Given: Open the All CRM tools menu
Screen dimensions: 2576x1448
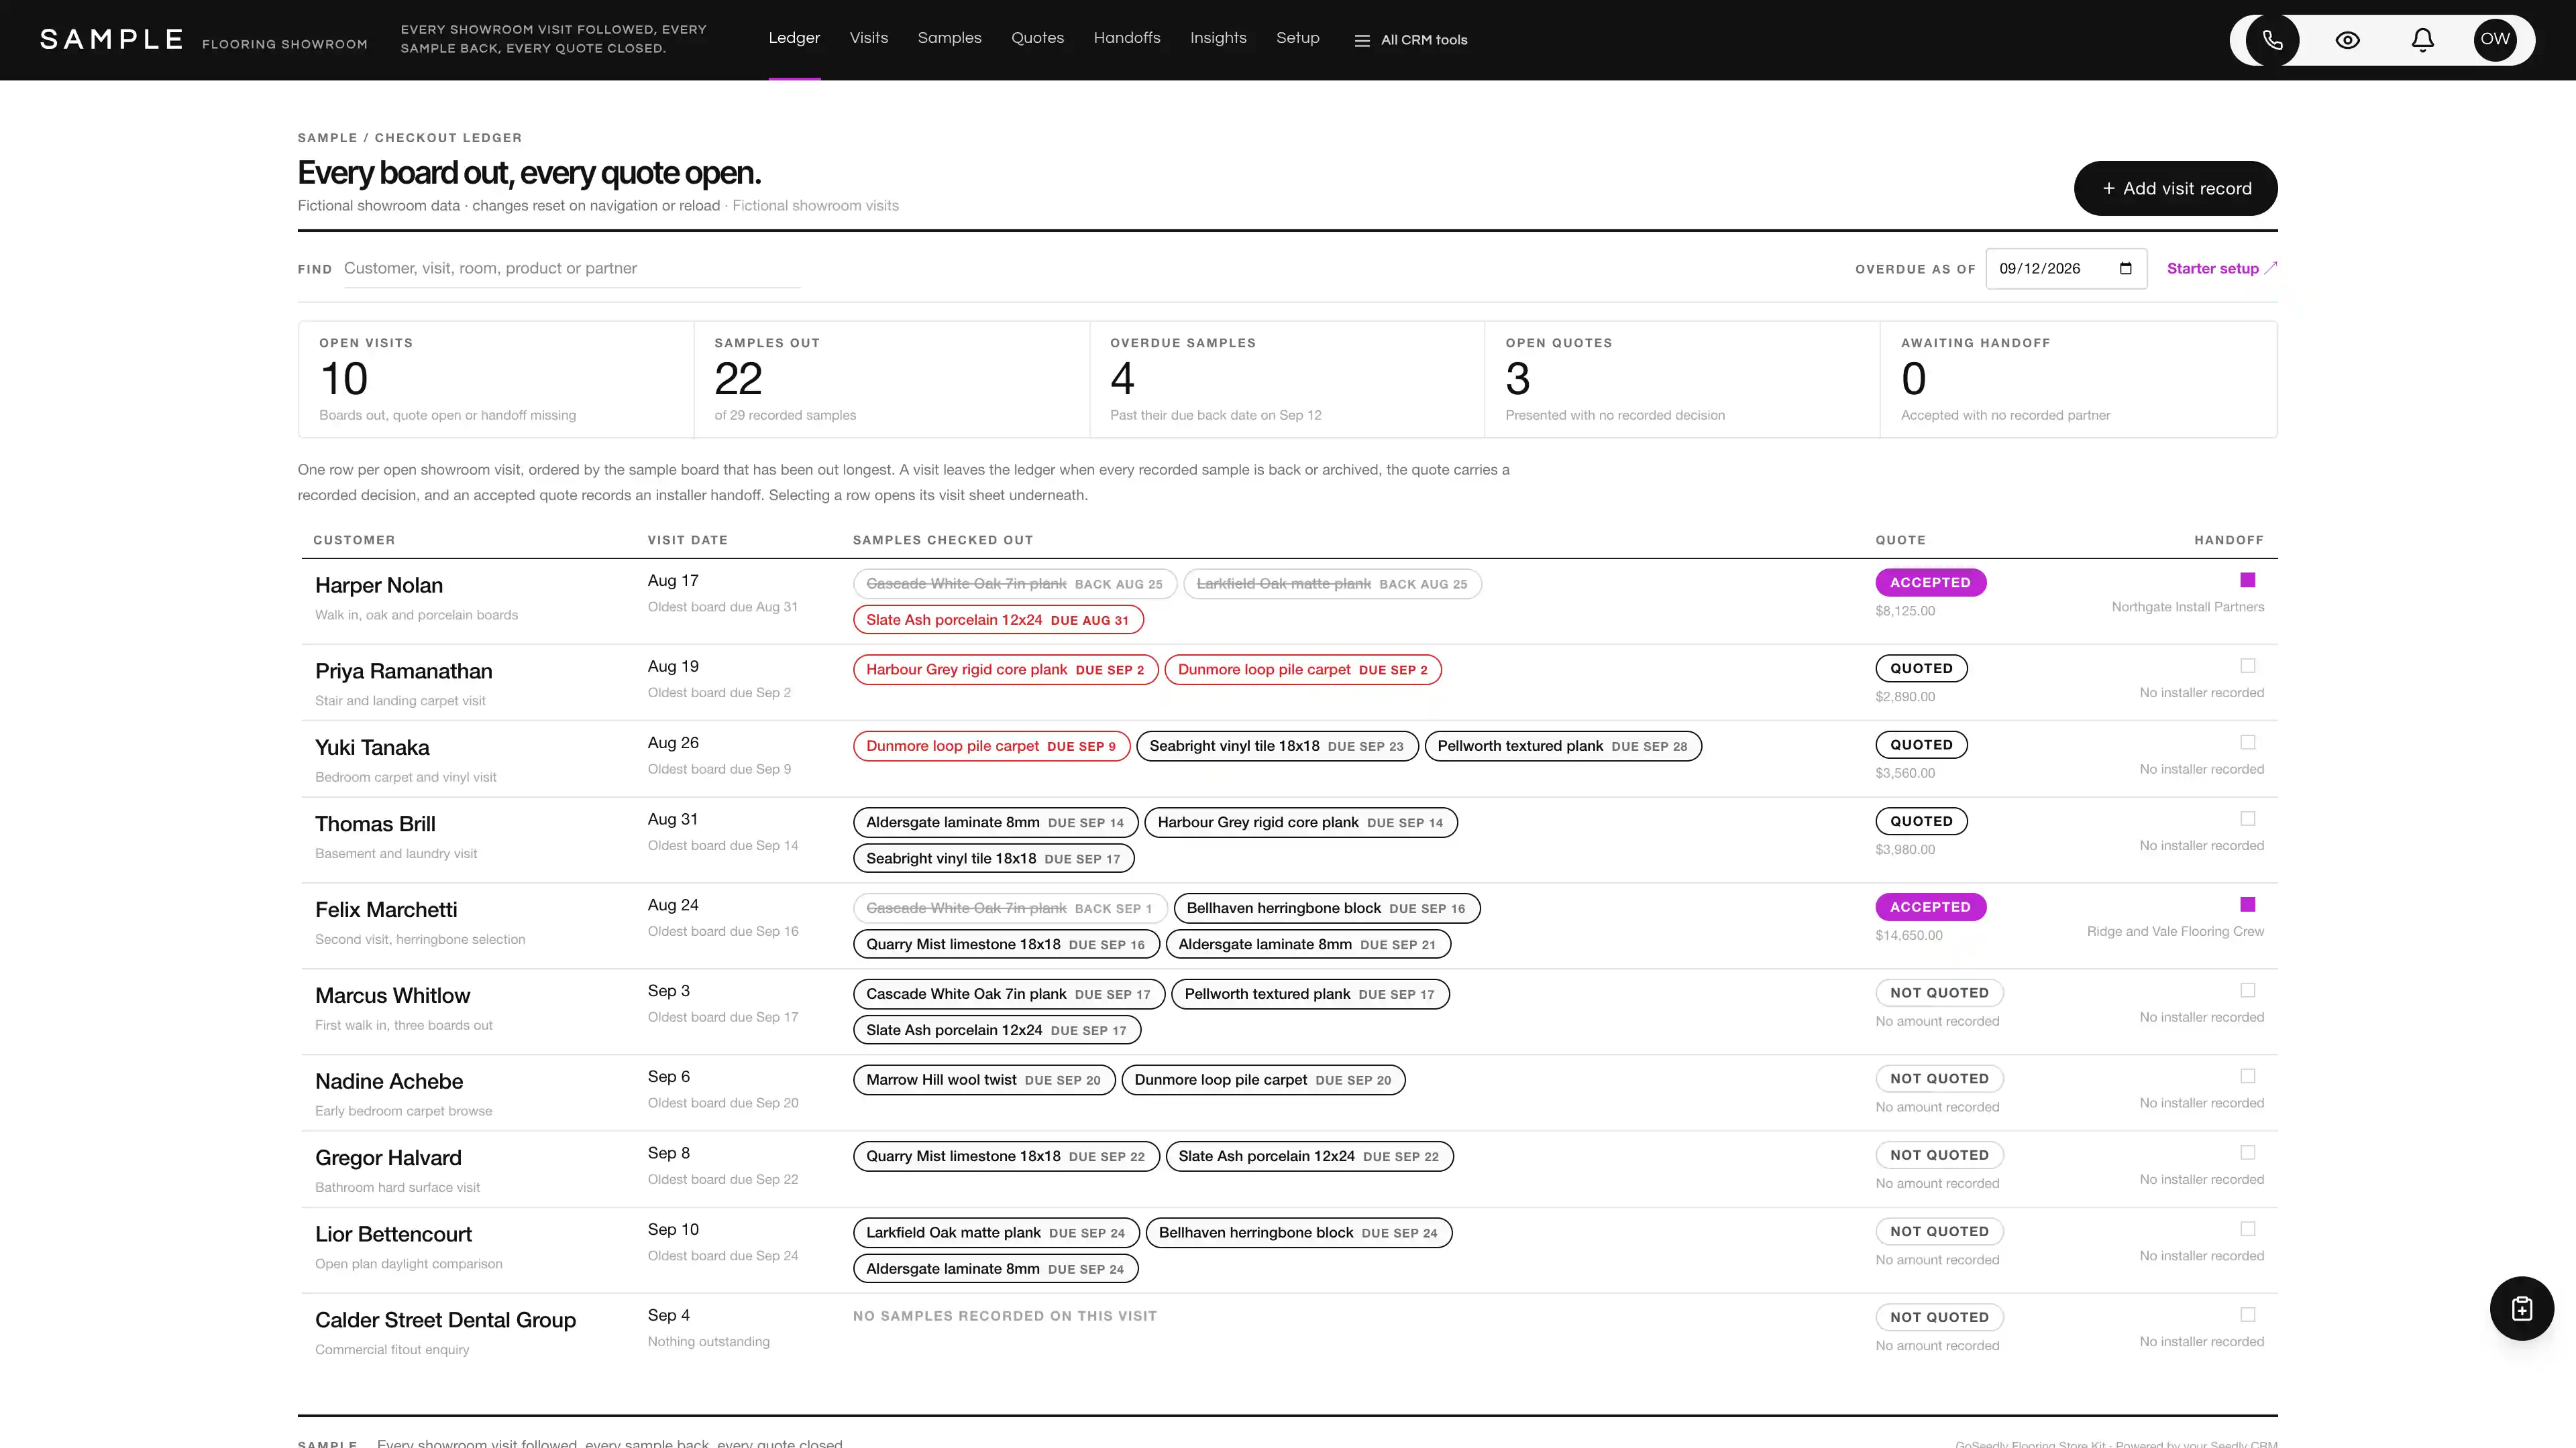Looking at the screenshot, I should [x=1410, y=40].
